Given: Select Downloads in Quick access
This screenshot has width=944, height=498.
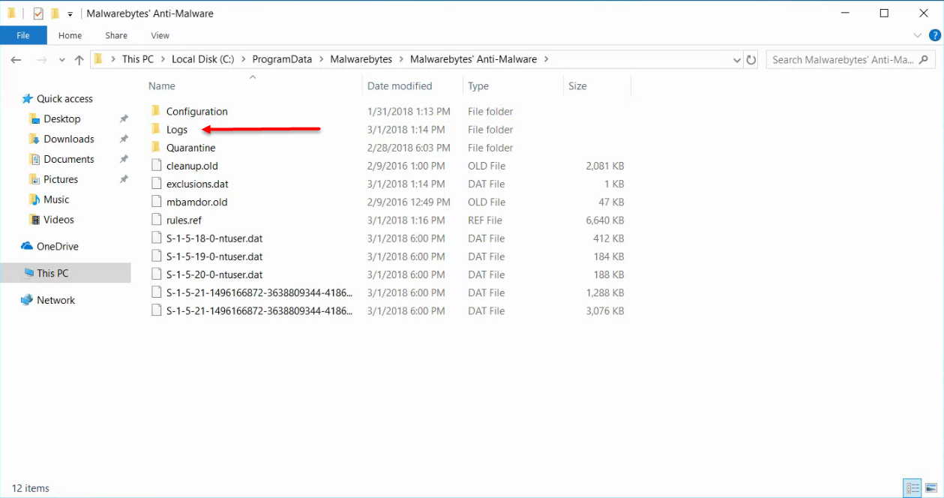Looking at the screenshot, I should pos(69,139).
